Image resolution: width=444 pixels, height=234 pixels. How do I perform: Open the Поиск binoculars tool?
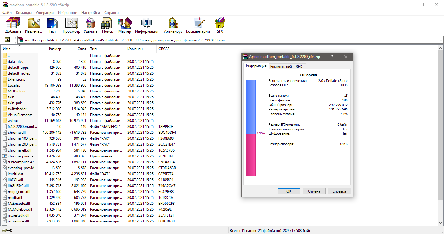[x=107, y=26]
